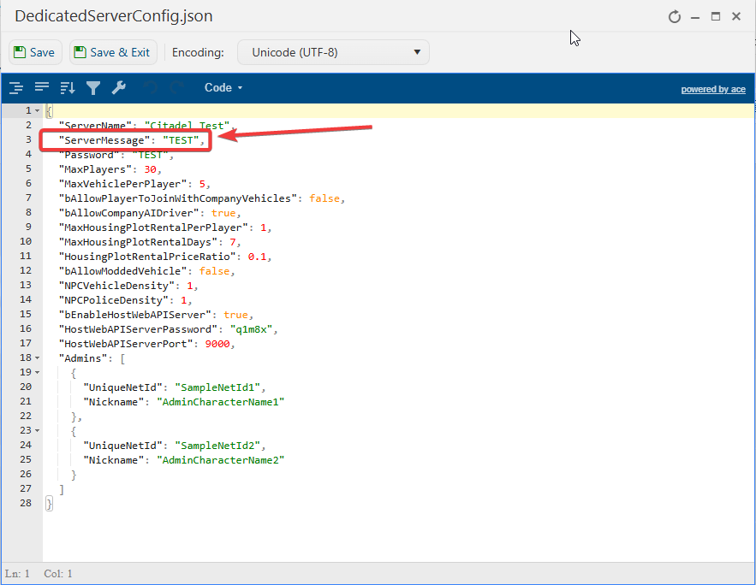The height and width of the screenshot is (585, 756).
Task: Click the compact JSON icon
Action: click(x=42, y=87)
